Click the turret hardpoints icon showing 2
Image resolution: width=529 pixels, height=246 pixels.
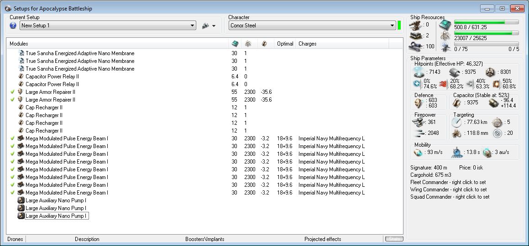(416, 36)
